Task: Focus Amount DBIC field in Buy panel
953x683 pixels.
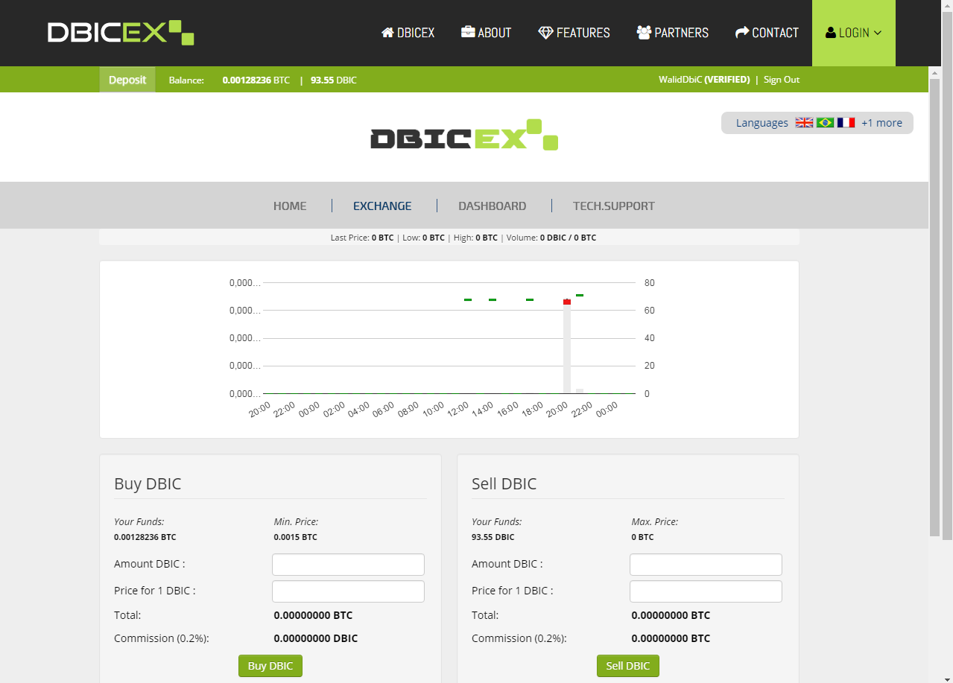Action: [x=348, y=565]
